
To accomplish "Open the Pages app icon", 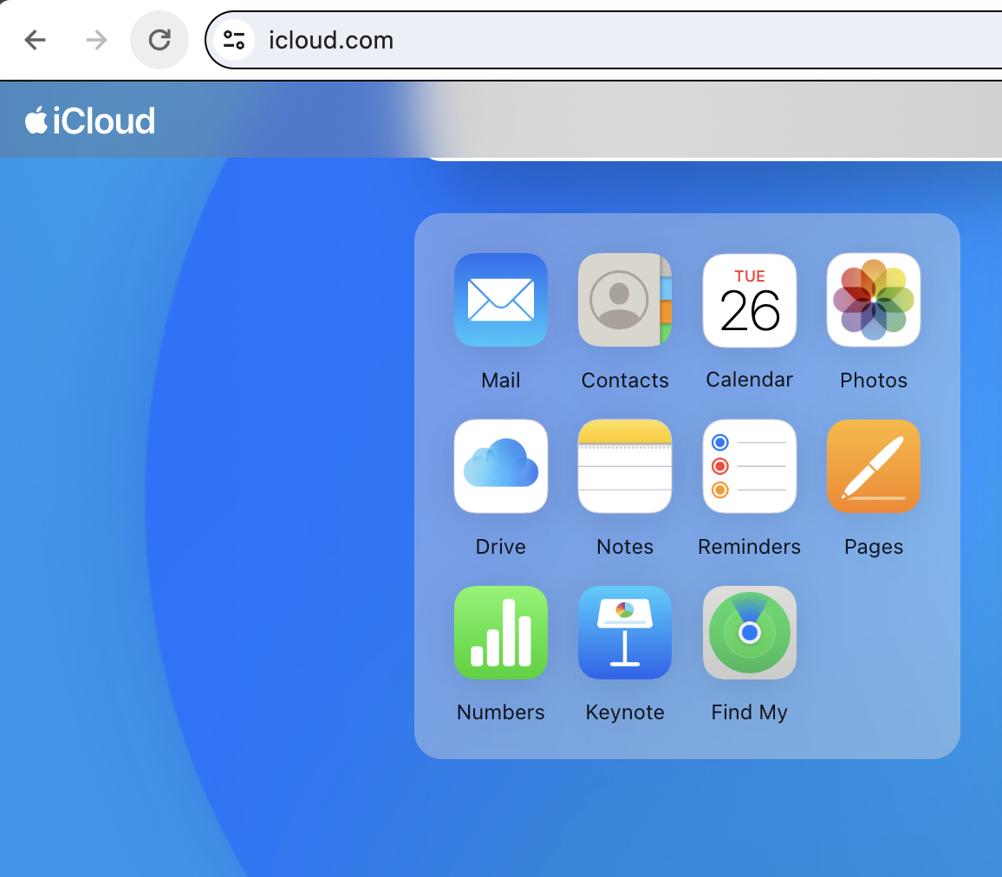I will point(873,465).
